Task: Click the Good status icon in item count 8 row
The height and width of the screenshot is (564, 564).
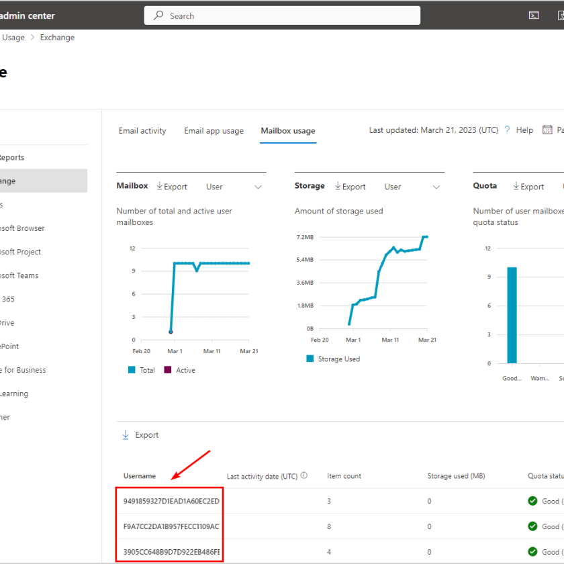Action: 532,526
